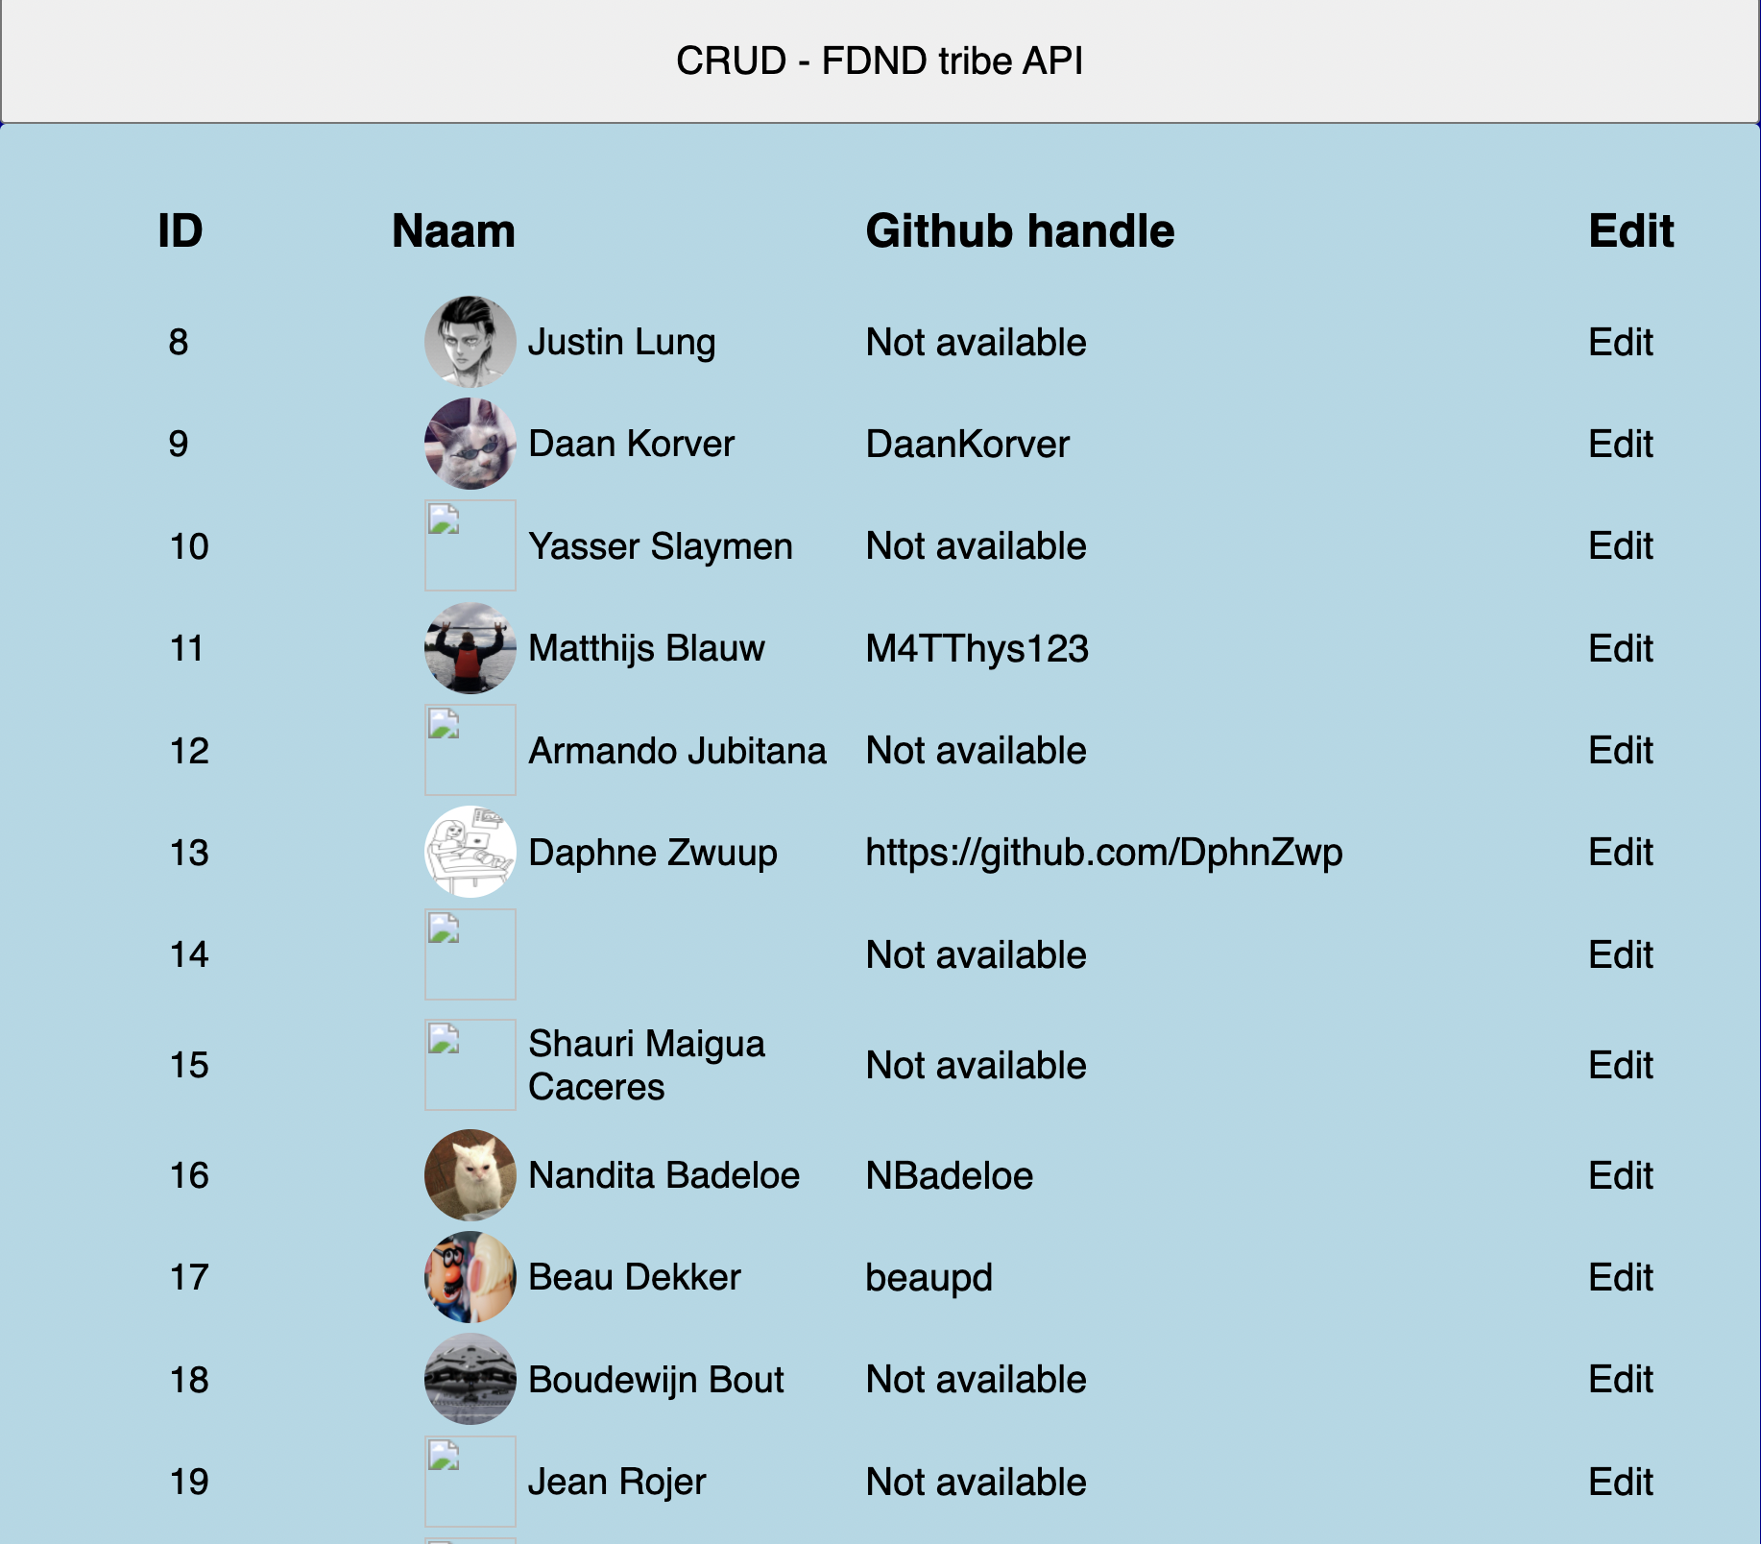Click Beau Dekker's toy avatar
The image size is (1761, 1544).
[470, 1277]
